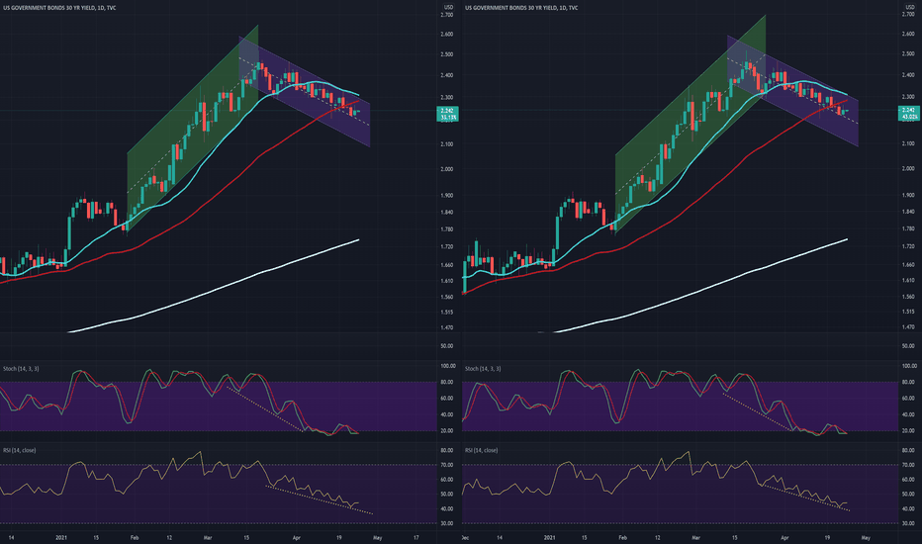Click the 1.470 price level on left chart axis

point(446,327)
